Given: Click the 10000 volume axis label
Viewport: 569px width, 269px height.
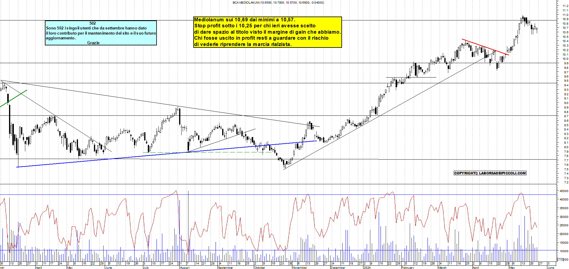Looking at the screenshot, I should 564,251.
